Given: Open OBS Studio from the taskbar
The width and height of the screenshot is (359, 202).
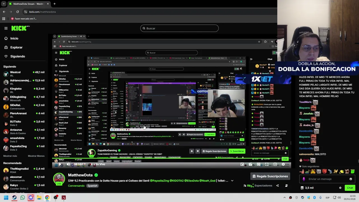Looking at the screenshot, I should (x=56, y=198).
